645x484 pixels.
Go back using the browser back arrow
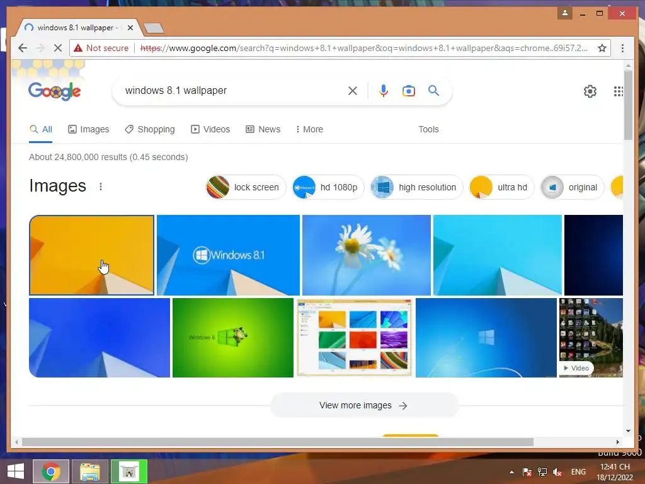(23, 48)
